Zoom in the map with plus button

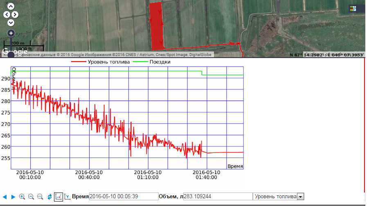[11, 33]
